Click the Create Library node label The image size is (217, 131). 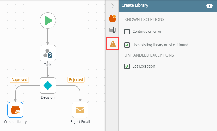click(15, 122)
